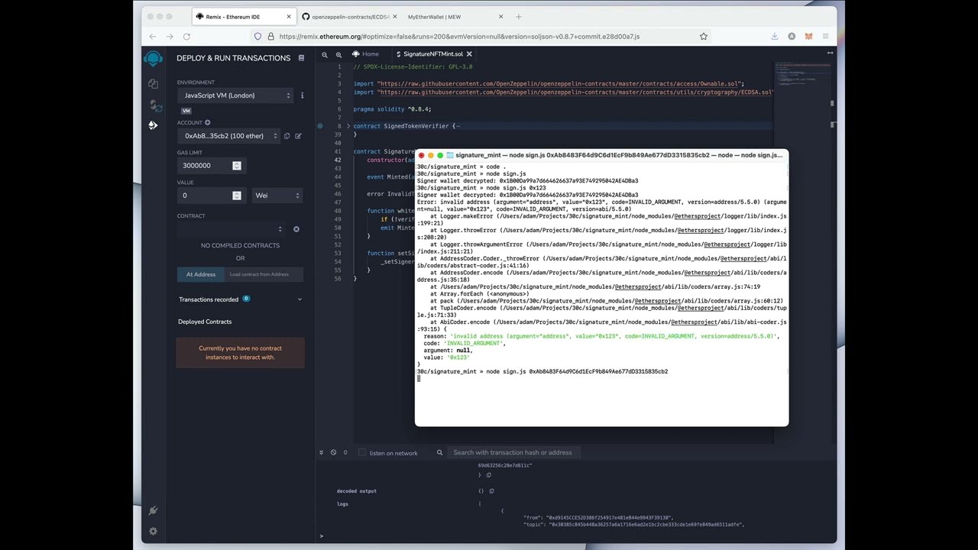The width and height of the screenshot is (978, 550).
Task: Click the At Address button
Action: click(201, 274)
